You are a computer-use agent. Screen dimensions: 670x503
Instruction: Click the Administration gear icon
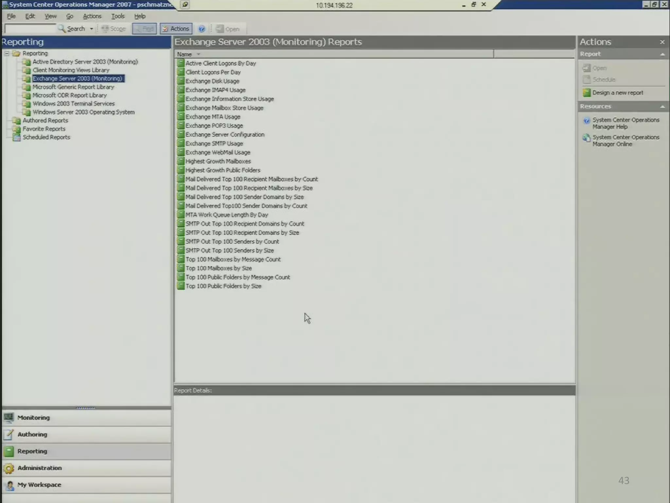[x=9, y=468]
